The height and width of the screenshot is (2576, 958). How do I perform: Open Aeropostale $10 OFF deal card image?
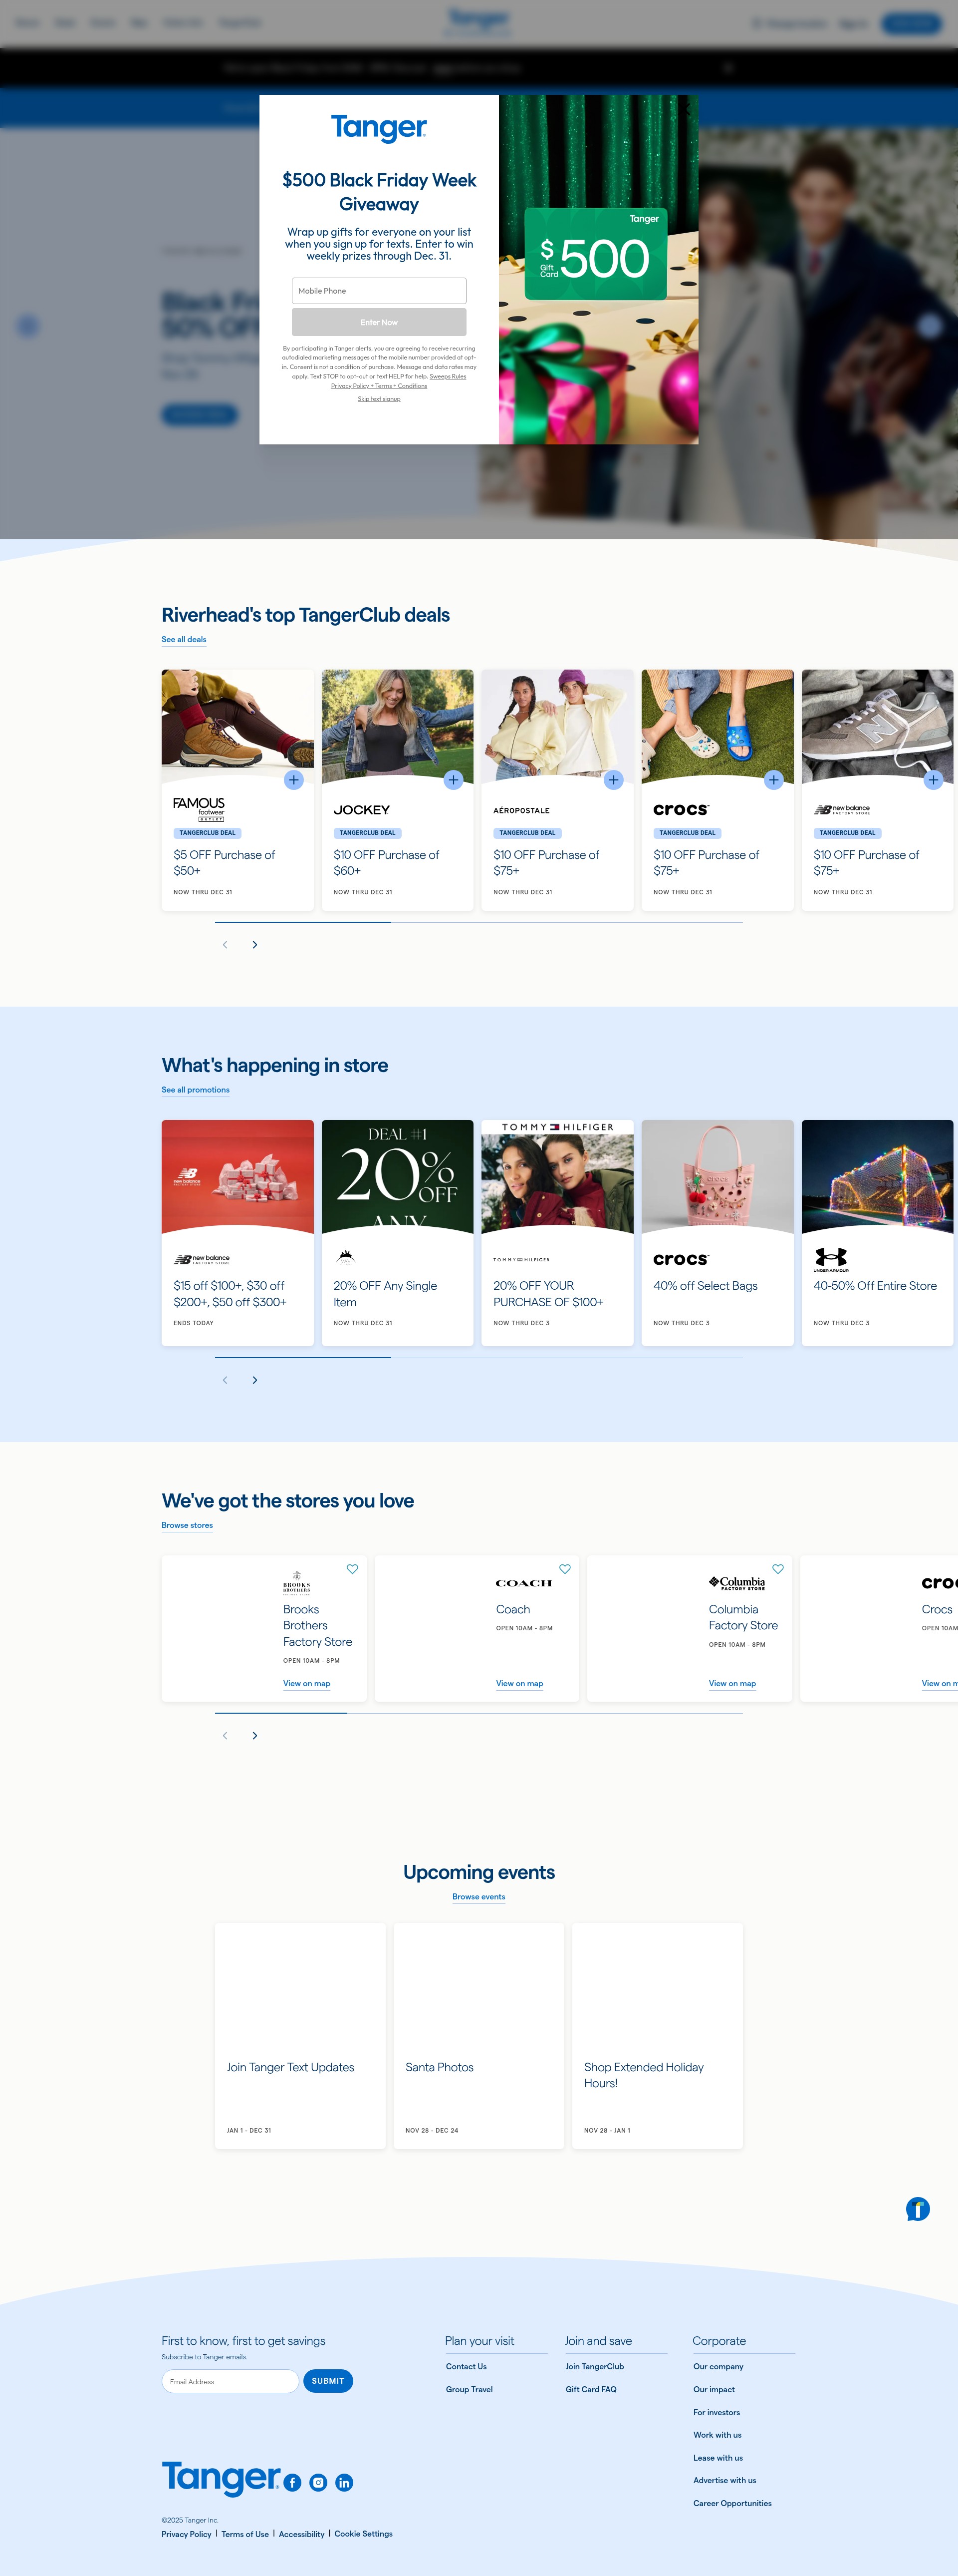point(557,726)
